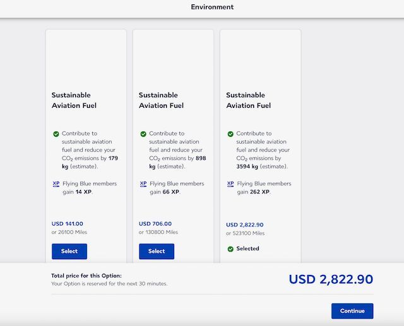Click green checkmark in 179 kg card
This screenshot has height=326, width=404.
tap(56, 134)
